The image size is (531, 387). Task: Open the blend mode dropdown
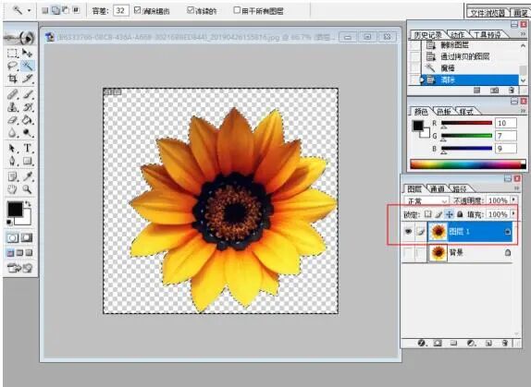(x=426, y=201)
